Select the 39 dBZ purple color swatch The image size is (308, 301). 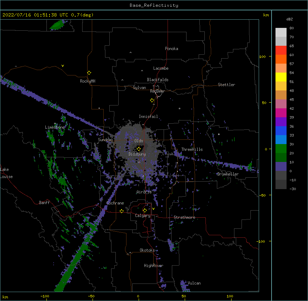[x=281, y=122]
